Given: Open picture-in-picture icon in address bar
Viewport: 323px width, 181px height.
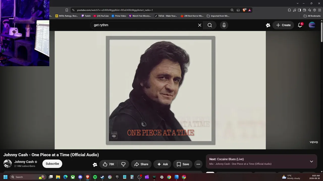Looking at the screenshot, I should 238,10.
